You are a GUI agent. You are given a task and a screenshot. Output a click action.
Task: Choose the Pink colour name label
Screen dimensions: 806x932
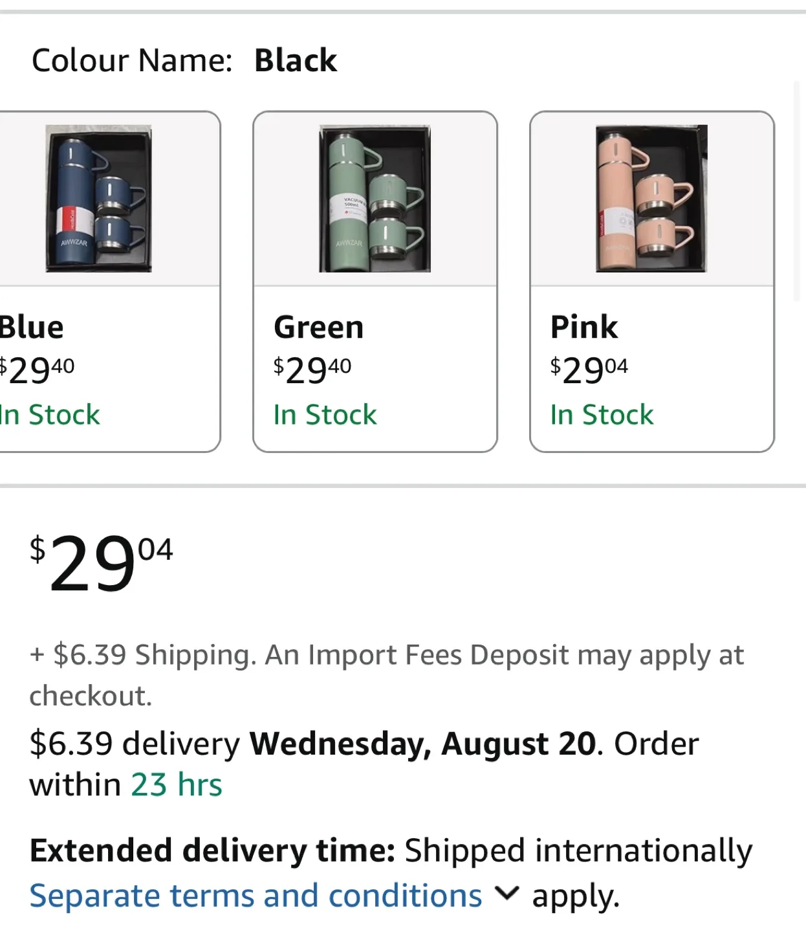pos(583,327)
